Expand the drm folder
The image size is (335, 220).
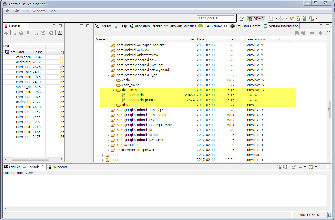pos(103,155)
